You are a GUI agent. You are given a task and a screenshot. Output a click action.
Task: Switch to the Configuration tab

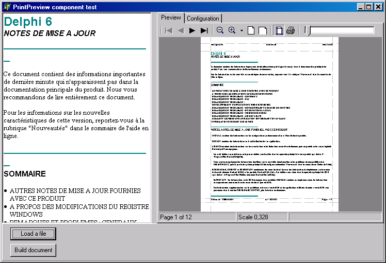click(203, 19)
